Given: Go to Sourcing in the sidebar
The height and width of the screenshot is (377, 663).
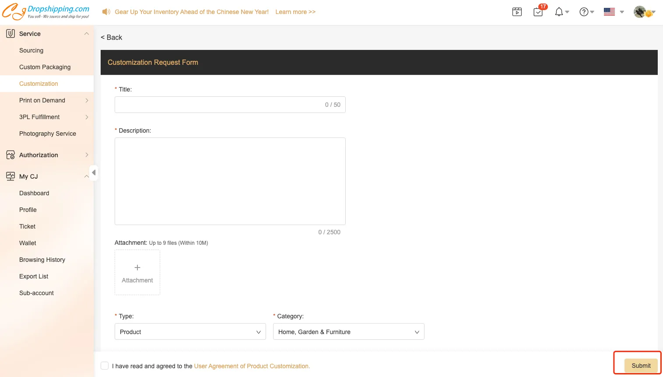Looking at the screenshot, I should [x=31, y=50].
